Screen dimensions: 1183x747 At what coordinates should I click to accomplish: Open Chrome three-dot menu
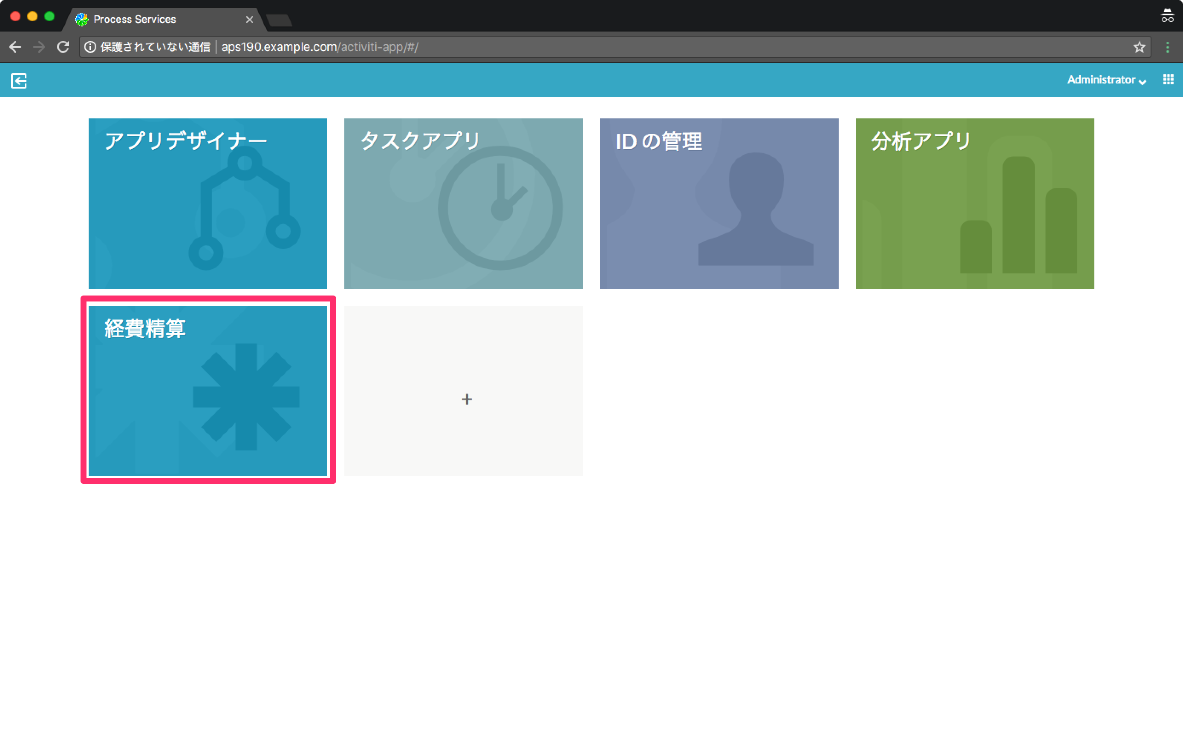pyautogui.click(x=1168, y=47)
